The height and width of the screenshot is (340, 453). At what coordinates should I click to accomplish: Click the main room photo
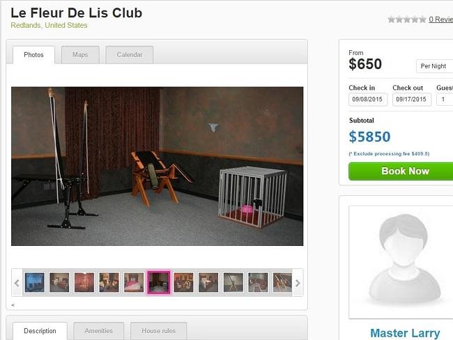tap(158, 167)
